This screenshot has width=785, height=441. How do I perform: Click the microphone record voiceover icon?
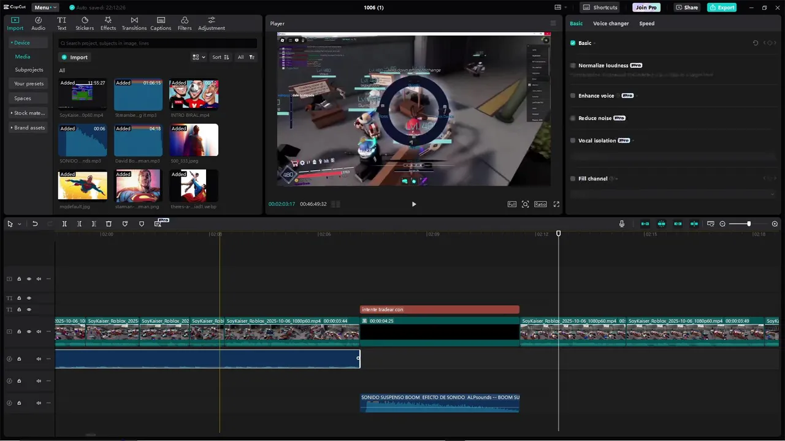pyautogui.click(x=622, y=224)
